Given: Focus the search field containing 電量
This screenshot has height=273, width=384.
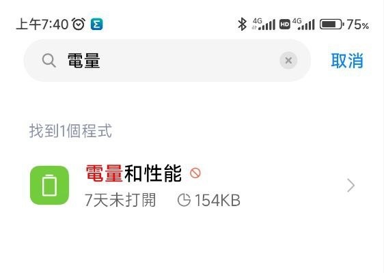Looking at the screenshot, I should pos(167,61).
